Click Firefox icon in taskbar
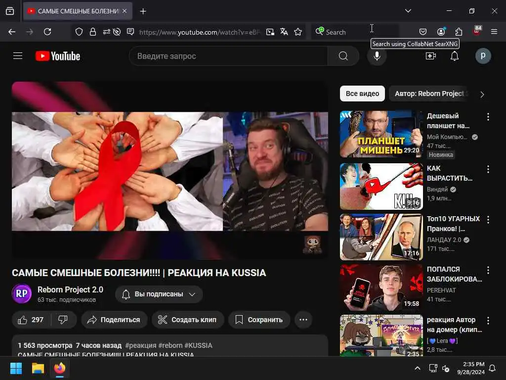Image resolution: width=506 pixels, height=380 pixels. (x=60, y=368)
